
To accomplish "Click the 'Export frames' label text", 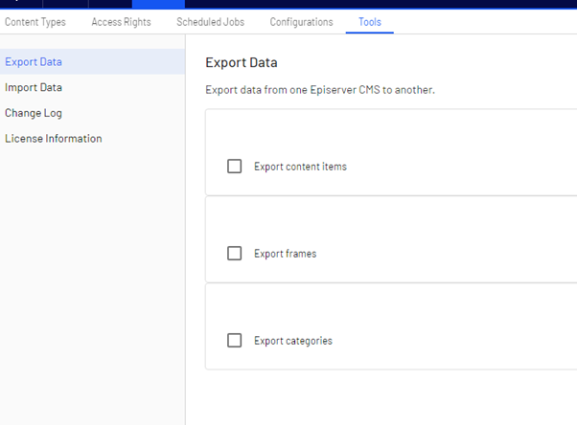I will click(x=285, y=254).
